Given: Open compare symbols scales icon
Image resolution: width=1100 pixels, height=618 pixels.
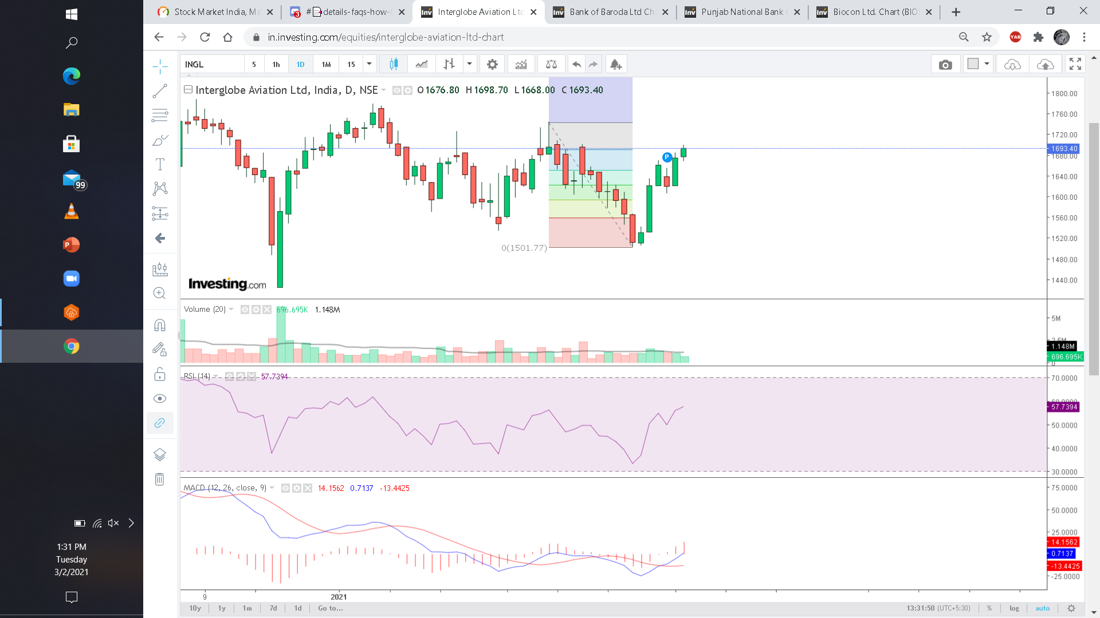Looking at the screenshot, I should tap(551, 64).
